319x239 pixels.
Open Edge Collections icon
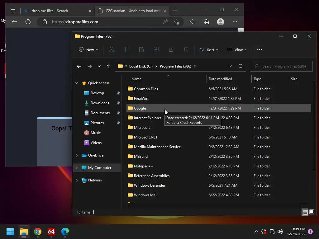point(206,22)
